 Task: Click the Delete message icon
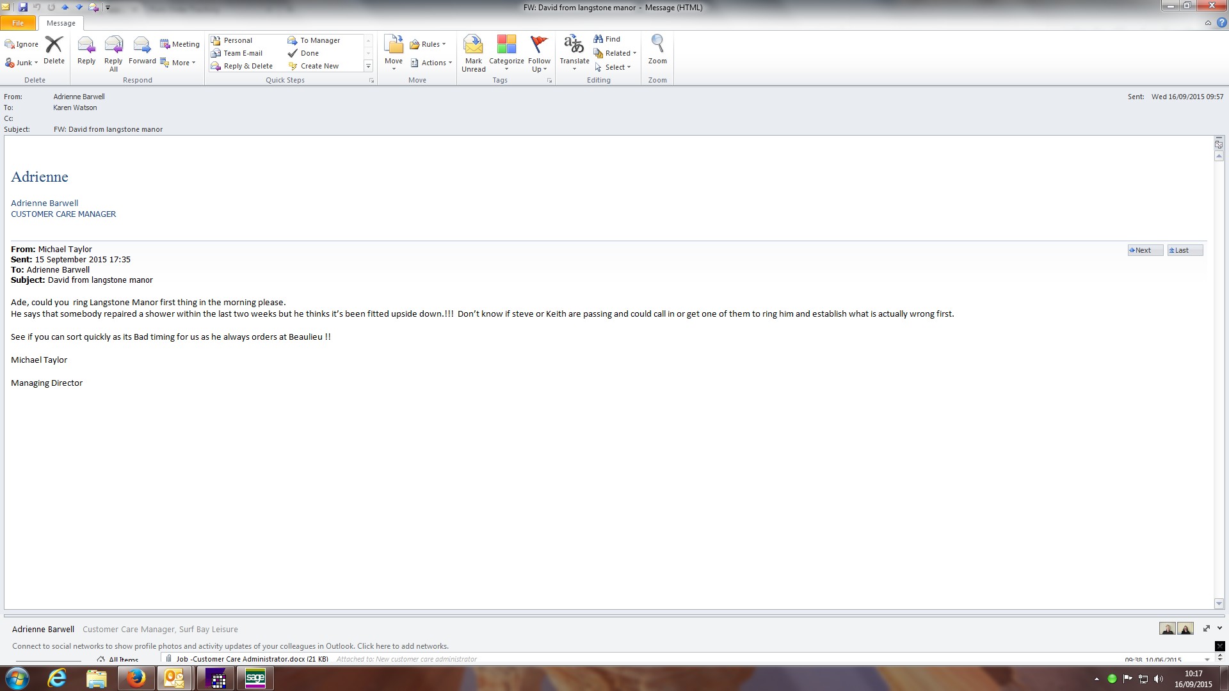point(54,50)
